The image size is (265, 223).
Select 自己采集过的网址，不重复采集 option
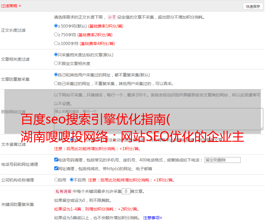[56, 83]
